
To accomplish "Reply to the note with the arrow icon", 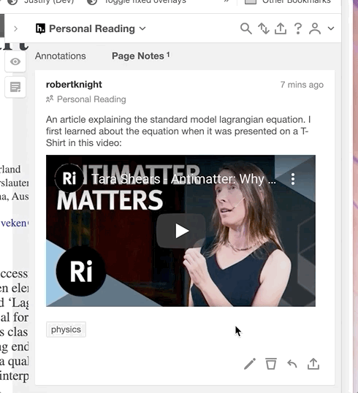I will pos(292,364).
